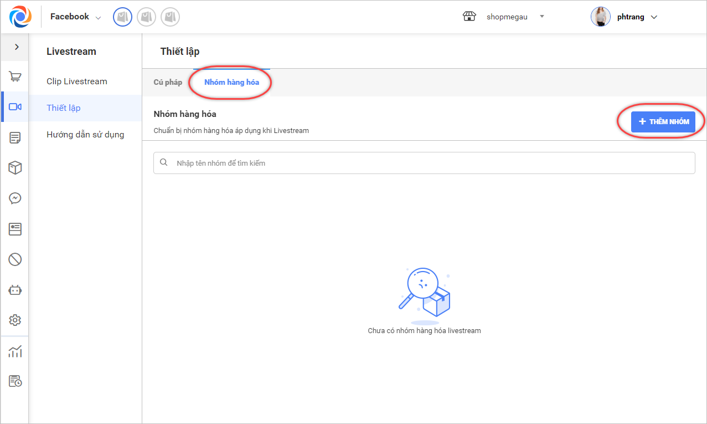
Task: Open Hướng dẫn sử dụng menu item
Action: coord(85,135)
